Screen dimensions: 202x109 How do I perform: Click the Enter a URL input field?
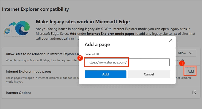tap(127, 62)
